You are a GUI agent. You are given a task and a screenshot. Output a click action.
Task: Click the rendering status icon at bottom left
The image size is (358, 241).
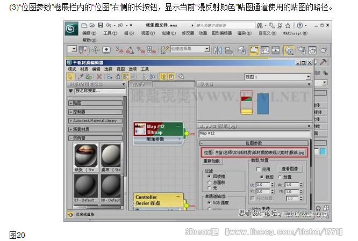click(x=70, y=214)
